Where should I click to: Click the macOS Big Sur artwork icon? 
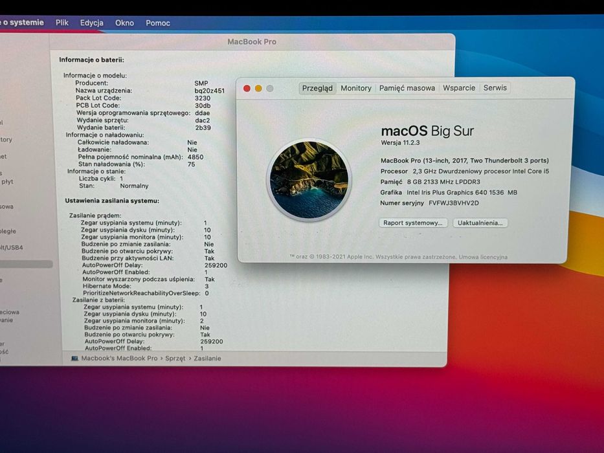point(309,180)
